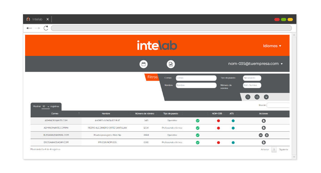Click teal ATS status dot for PRUEBA NOM 035
This screenshot has width=321, height=173.
click(x=233, y=143)
